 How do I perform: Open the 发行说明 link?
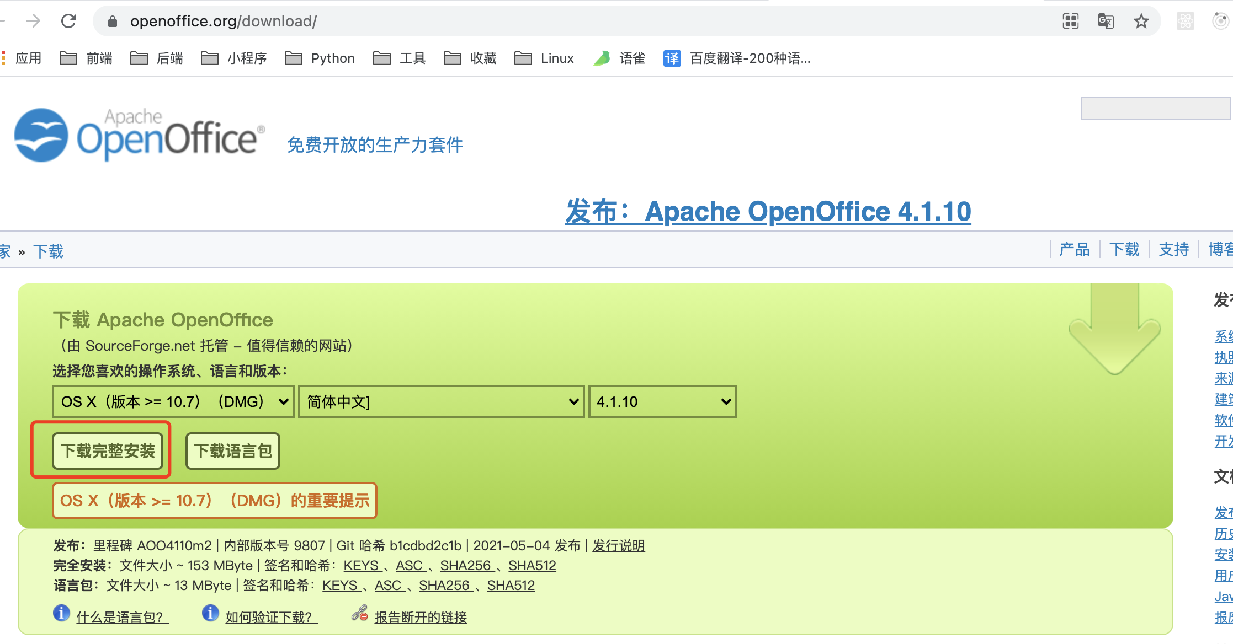point(618,545)
